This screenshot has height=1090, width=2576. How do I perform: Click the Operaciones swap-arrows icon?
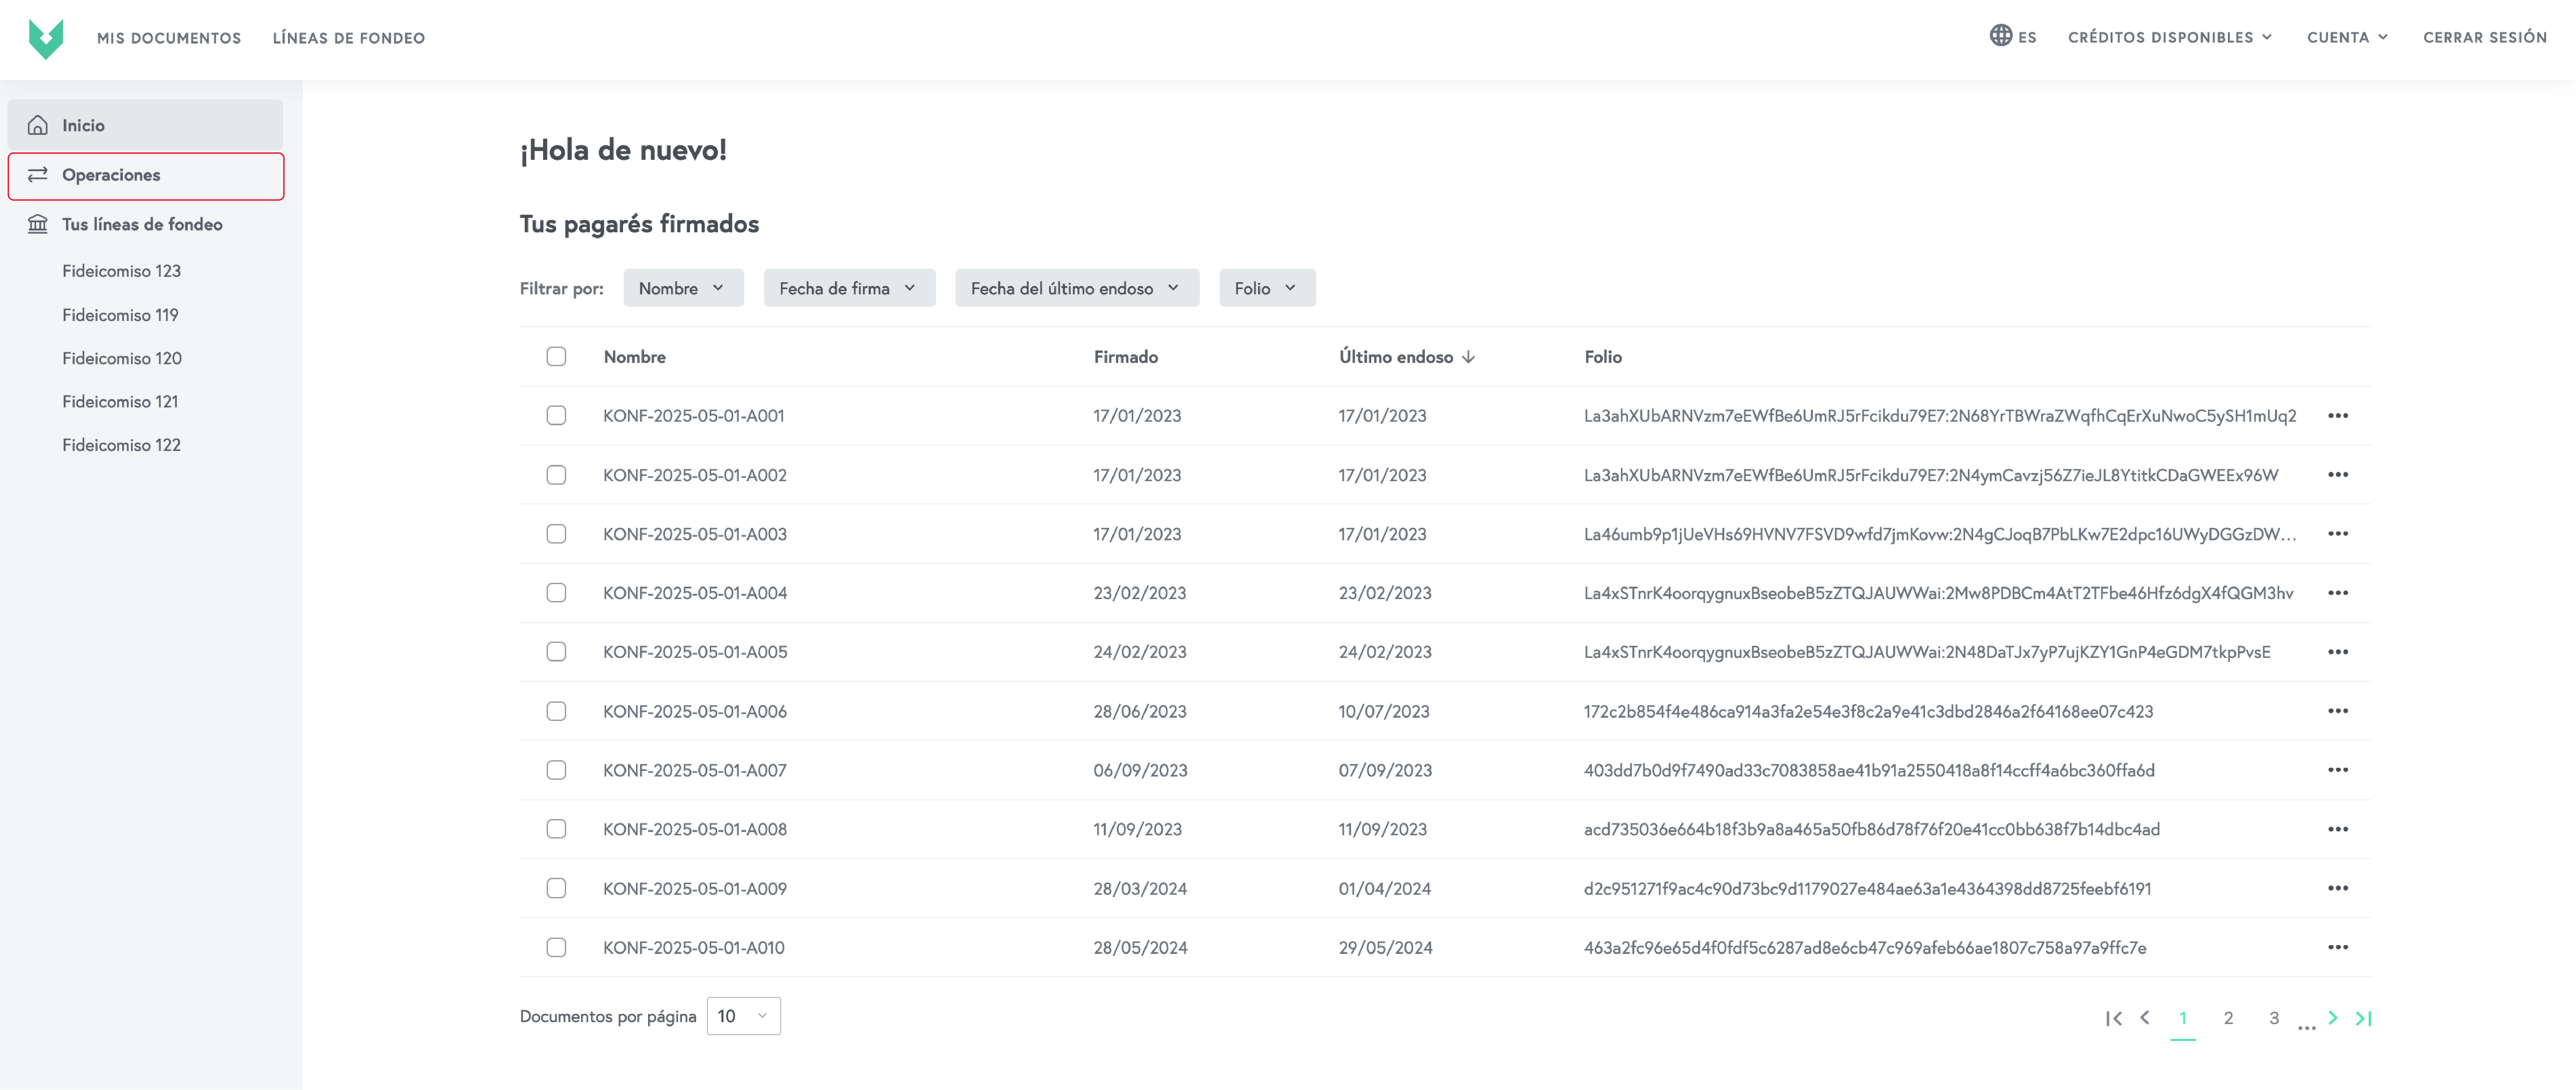pos(38,175)
